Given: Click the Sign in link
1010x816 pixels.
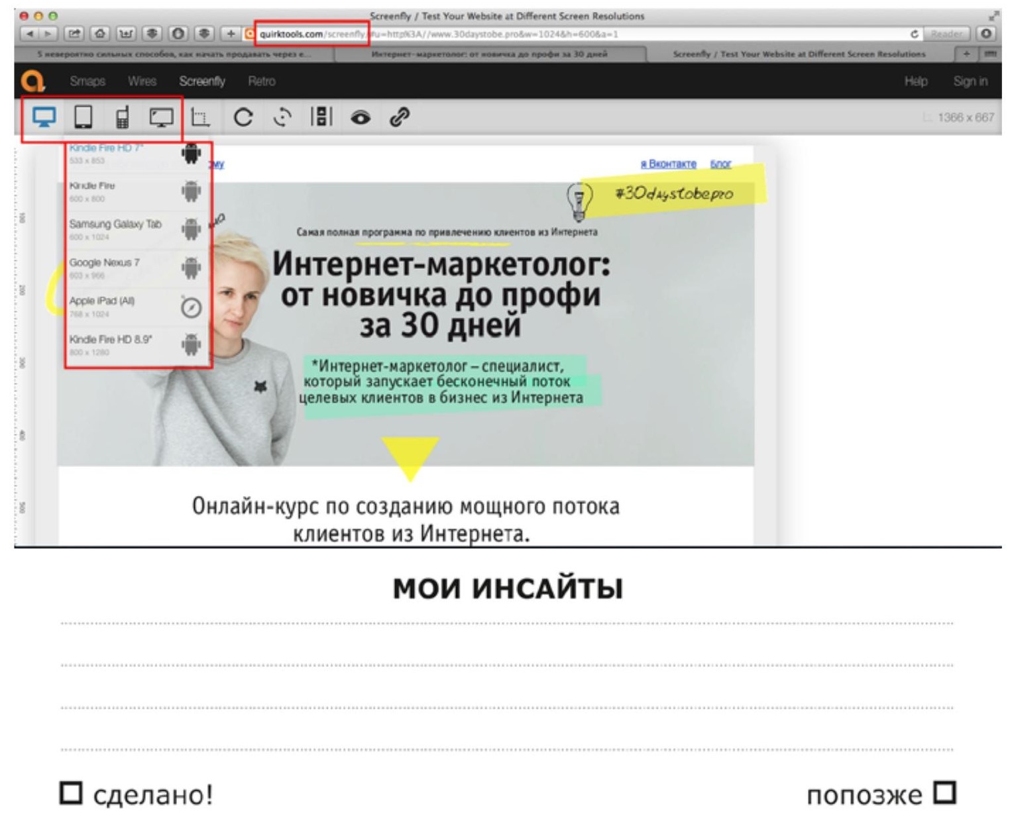Looking at the screenshot, I should [970, 81].
